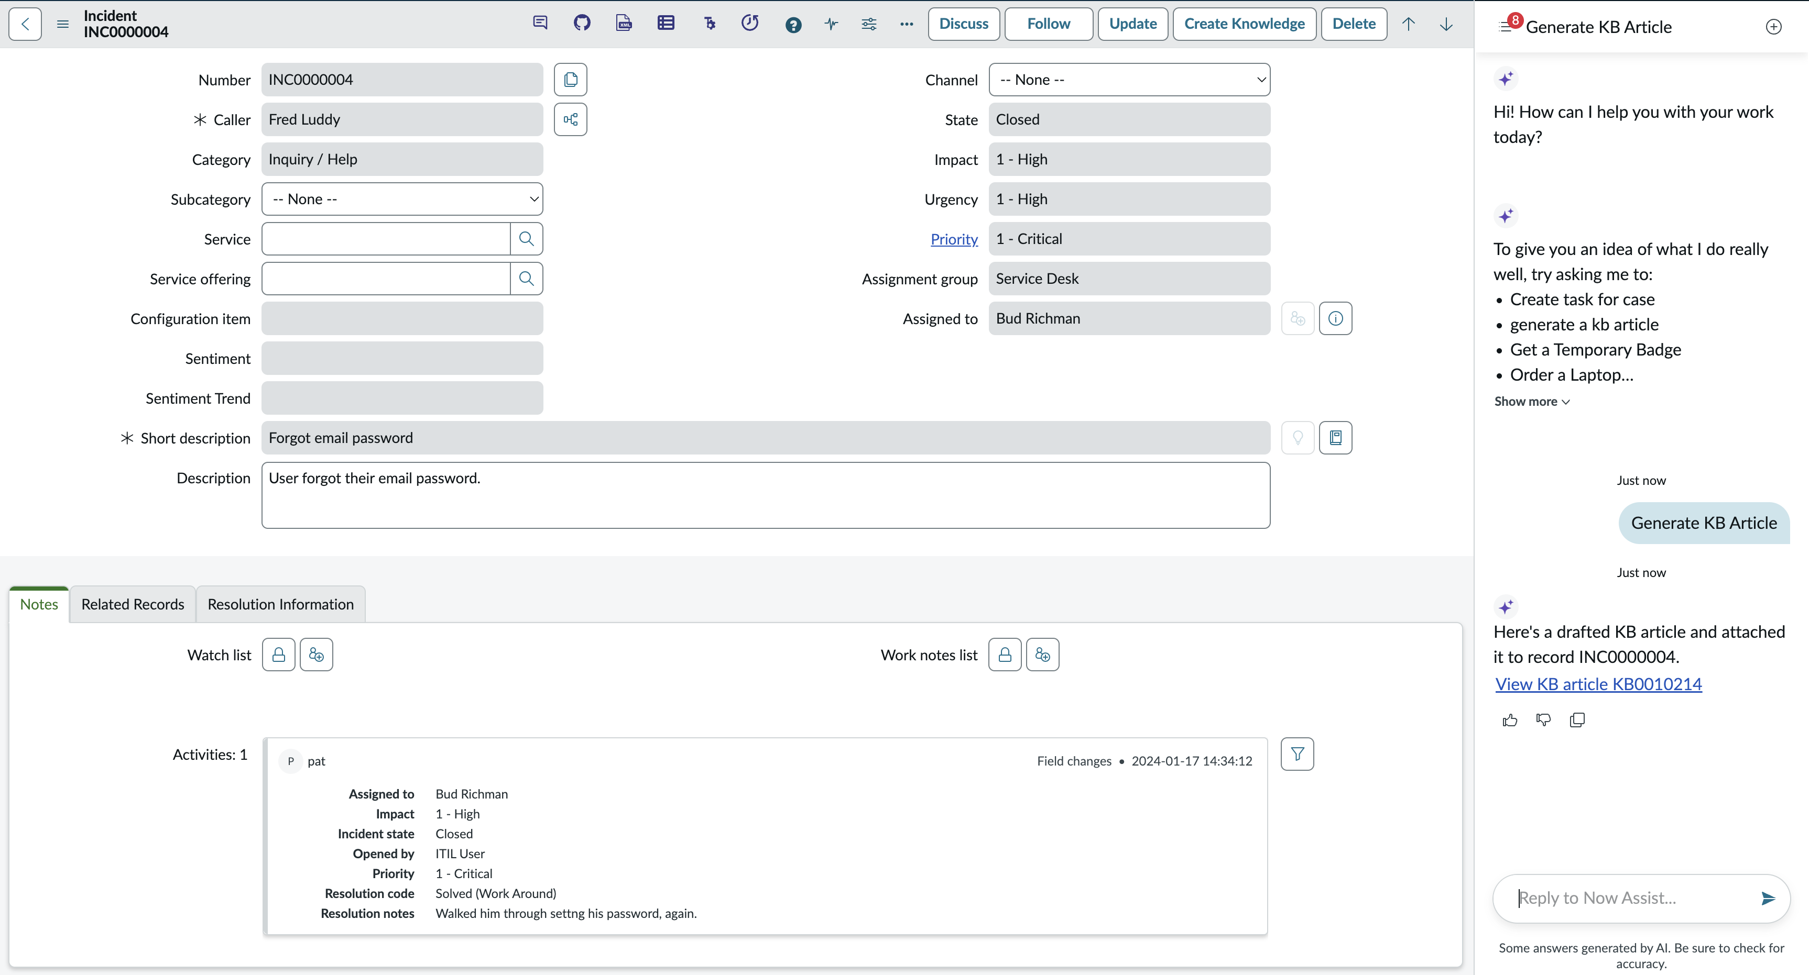This screenshot has width=1809, height=975.
Task: Click into the Service offering input field
Action: (x=386, y=279)
